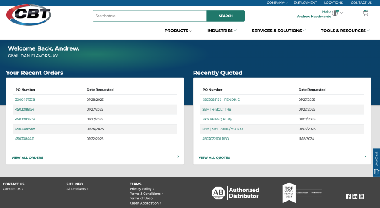Open the Employment page
The height and width of the screenshot is (208, 380).
coord(305,3)
